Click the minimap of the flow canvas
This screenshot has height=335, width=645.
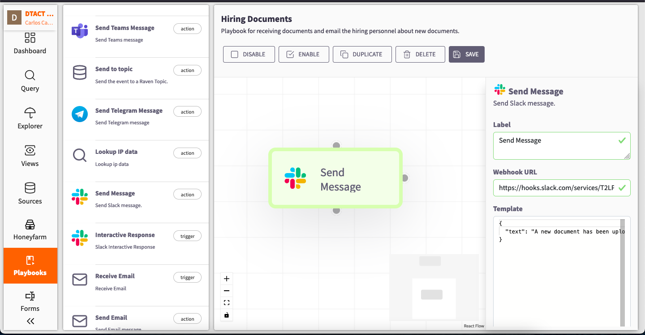pyautogui.click(x=434, y=287)
